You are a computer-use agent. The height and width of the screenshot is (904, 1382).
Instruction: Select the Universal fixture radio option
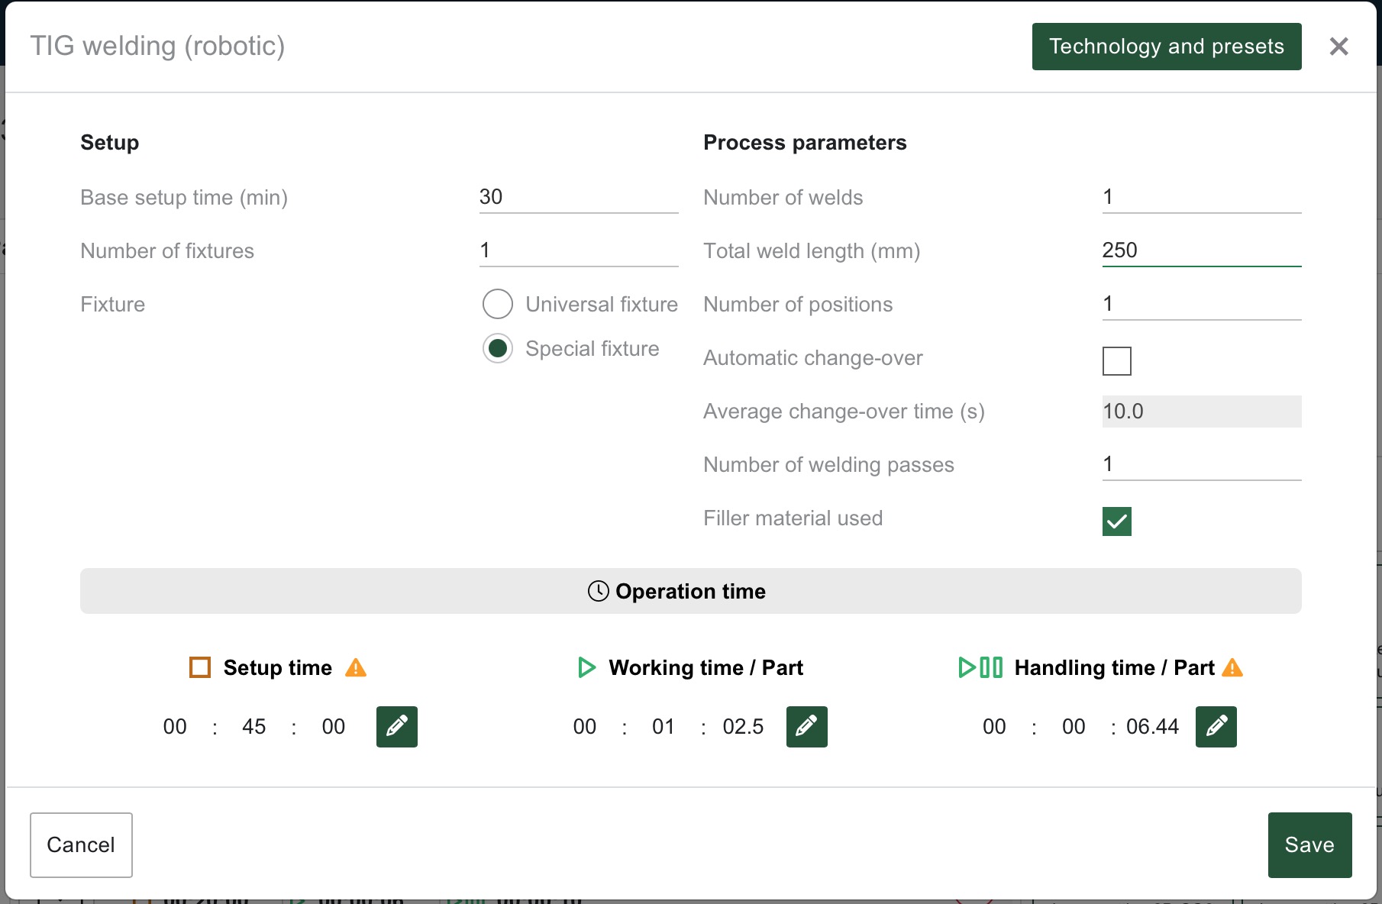point(498,304)
